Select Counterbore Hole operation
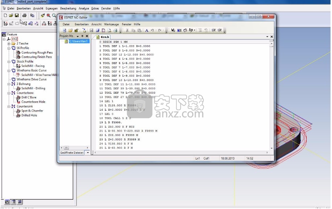This screenshot has height=209, width=332. pos(33,102)
